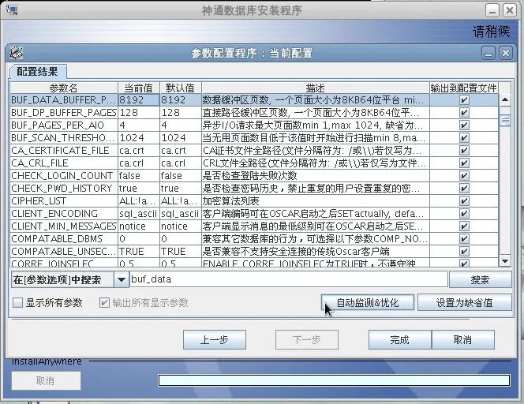Click the scrollbar up arrow of parameter table
Viewport: 524px width, 404px height.
tap(505, 99)
